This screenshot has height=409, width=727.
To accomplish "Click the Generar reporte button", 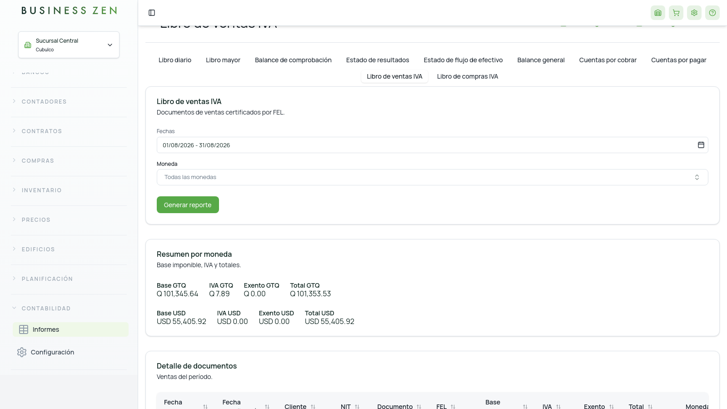I will [188, 205].
